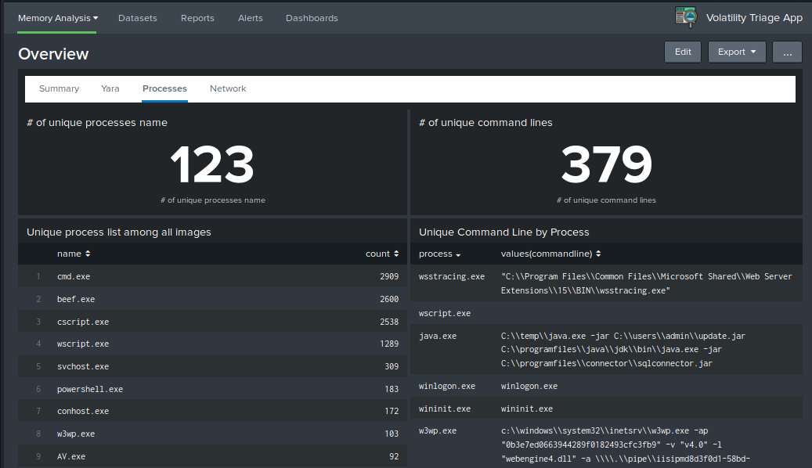This screenshot has height=468, width=812.
Task: Select the AV.exe row
Action: pos(212,456)
